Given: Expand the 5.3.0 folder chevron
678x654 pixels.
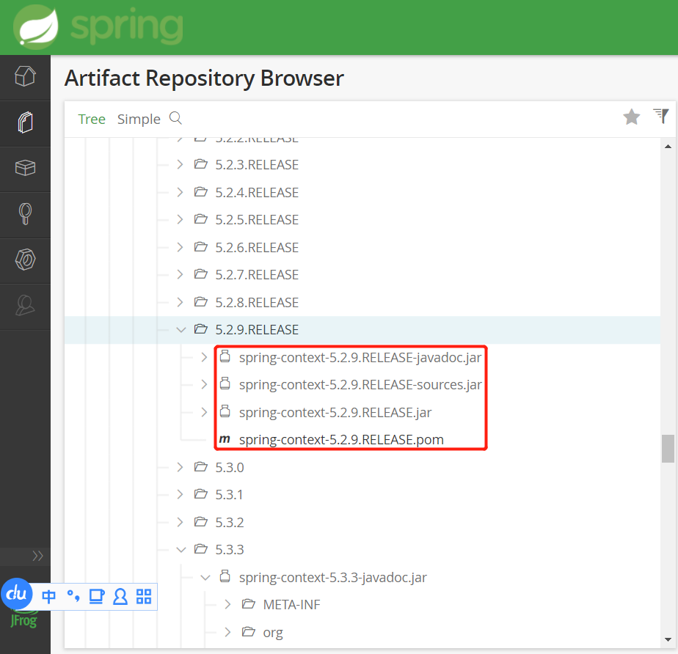Looking at the screenshot, I should pos(181,467).
